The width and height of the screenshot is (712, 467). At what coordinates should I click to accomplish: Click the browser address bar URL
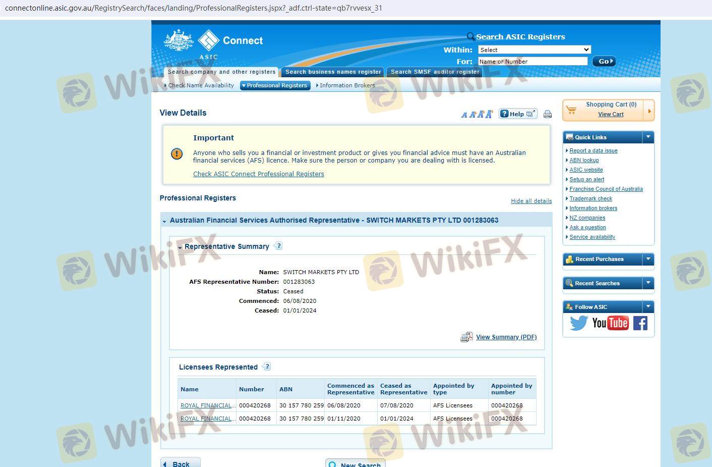(x=194, y=8)
